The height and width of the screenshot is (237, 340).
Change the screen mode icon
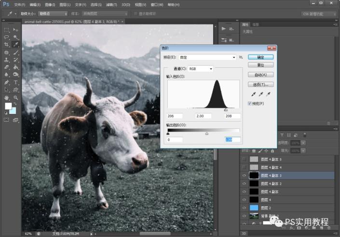[15, 120]
